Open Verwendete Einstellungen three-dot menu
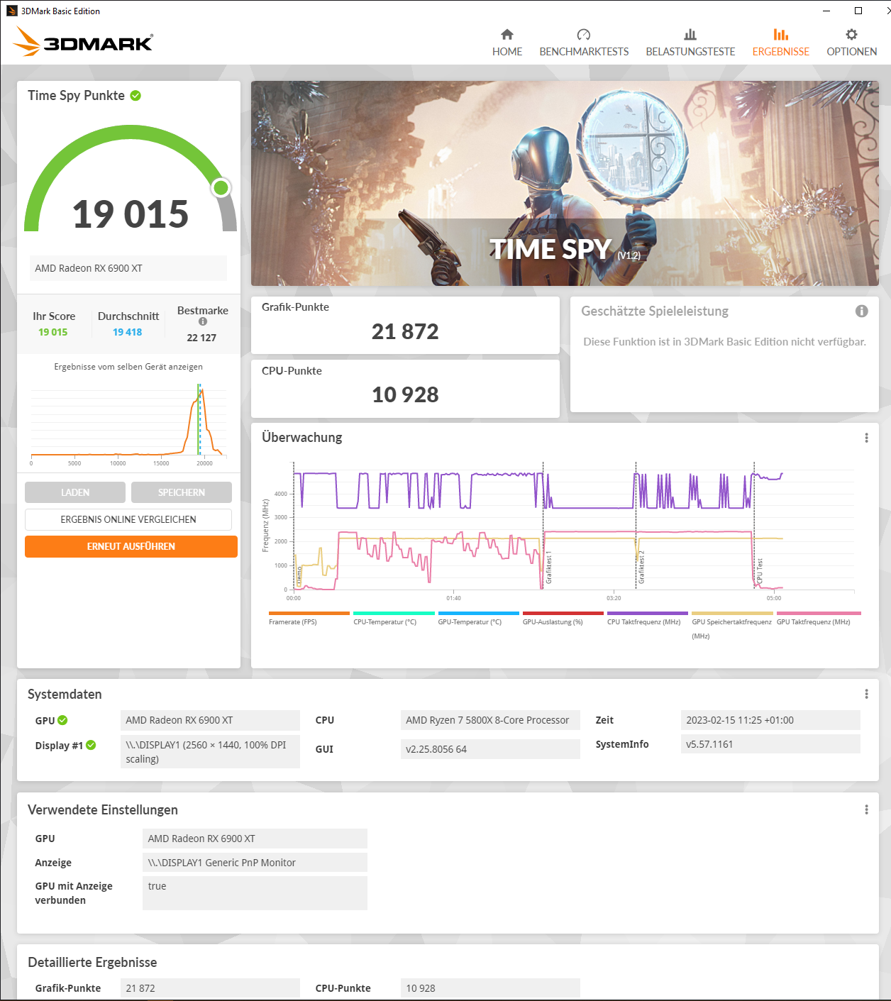Screen dimensions: 891x1001 pyautogui.click(x=866, y=809)
